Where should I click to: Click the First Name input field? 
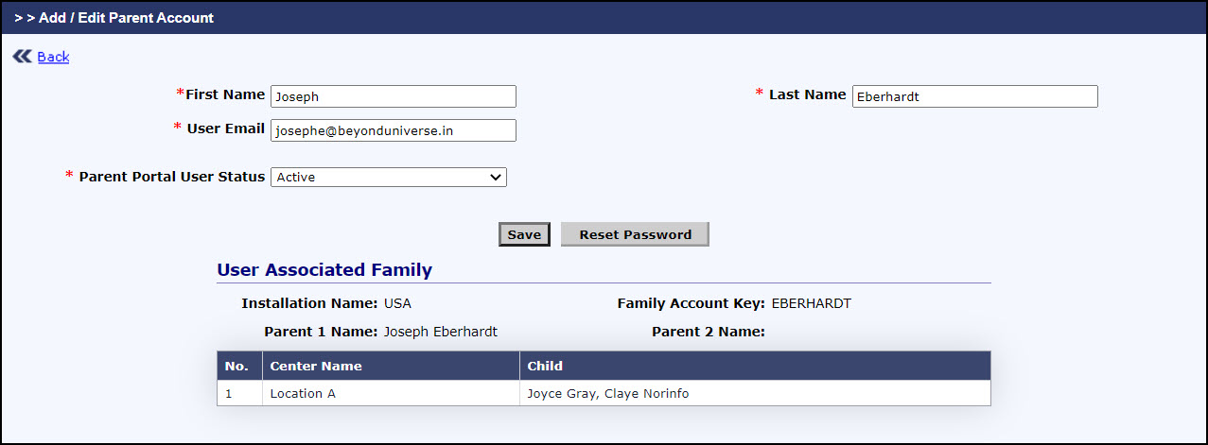click(x=393, y=96)
